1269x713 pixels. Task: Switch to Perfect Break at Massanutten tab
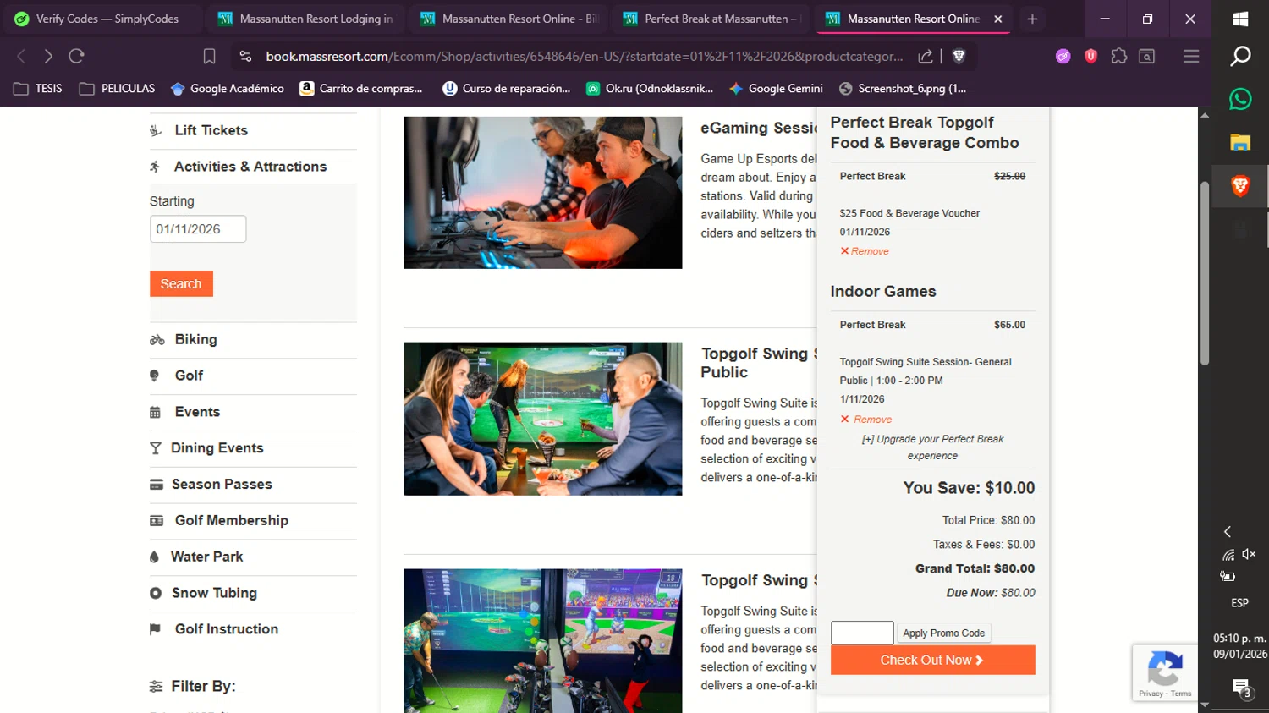711,19
